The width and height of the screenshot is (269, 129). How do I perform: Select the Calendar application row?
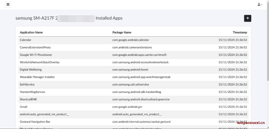coord(133,40)
